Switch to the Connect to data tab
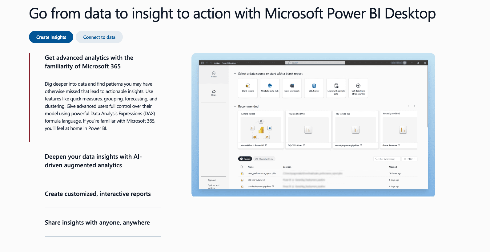This screenshot has width=490, height=252. (99, 37)
